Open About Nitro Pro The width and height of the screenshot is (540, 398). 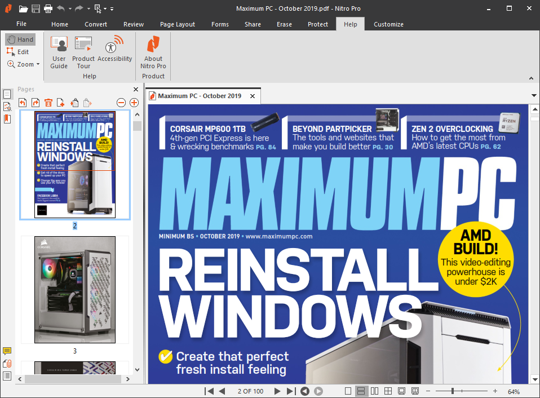point(153,52)
